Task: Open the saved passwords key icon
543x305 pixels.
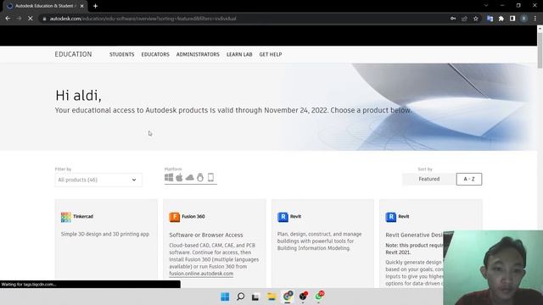Action: [x=453, y=19]
